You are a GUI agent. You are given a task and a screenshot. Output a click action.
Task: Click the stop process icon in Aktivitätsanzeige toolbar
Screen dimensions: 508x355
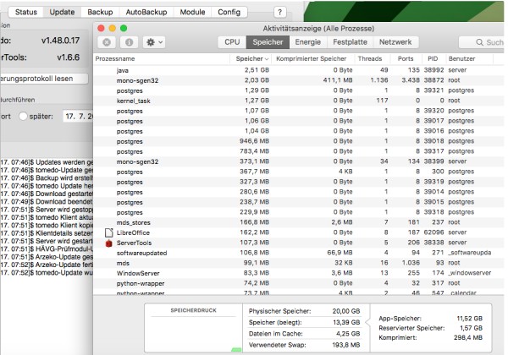(107, 42)
